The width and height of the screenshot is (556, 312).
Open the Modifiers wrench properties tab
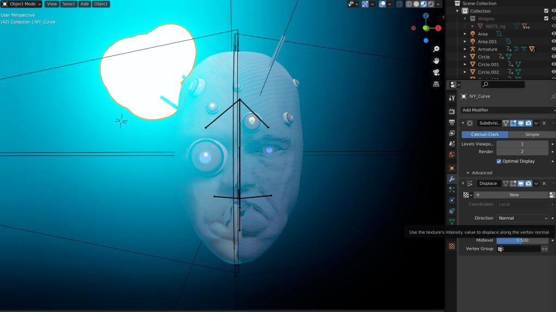(x=452, y=179)
